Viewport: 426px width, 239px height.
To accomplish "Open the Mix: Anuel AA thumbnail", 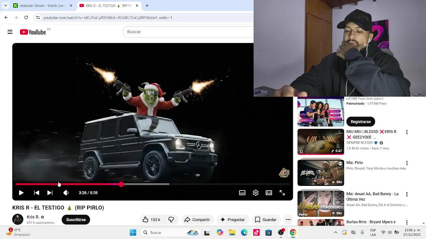I will point(321,204).
